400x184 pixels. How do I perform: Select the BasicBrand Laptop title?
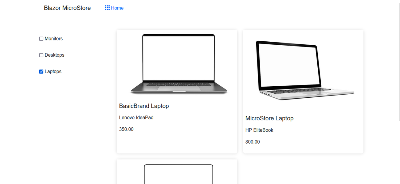[x=144, y=106]
